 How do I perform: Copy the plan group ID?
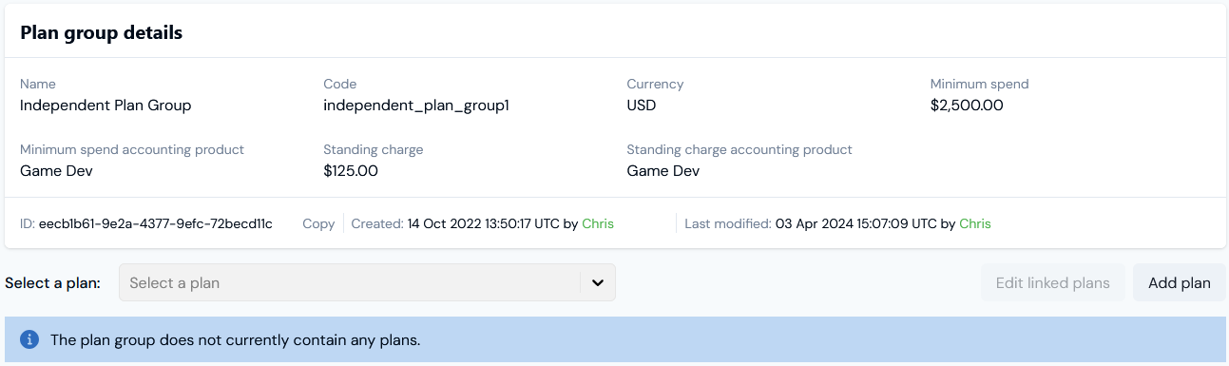tap(318, 224)
